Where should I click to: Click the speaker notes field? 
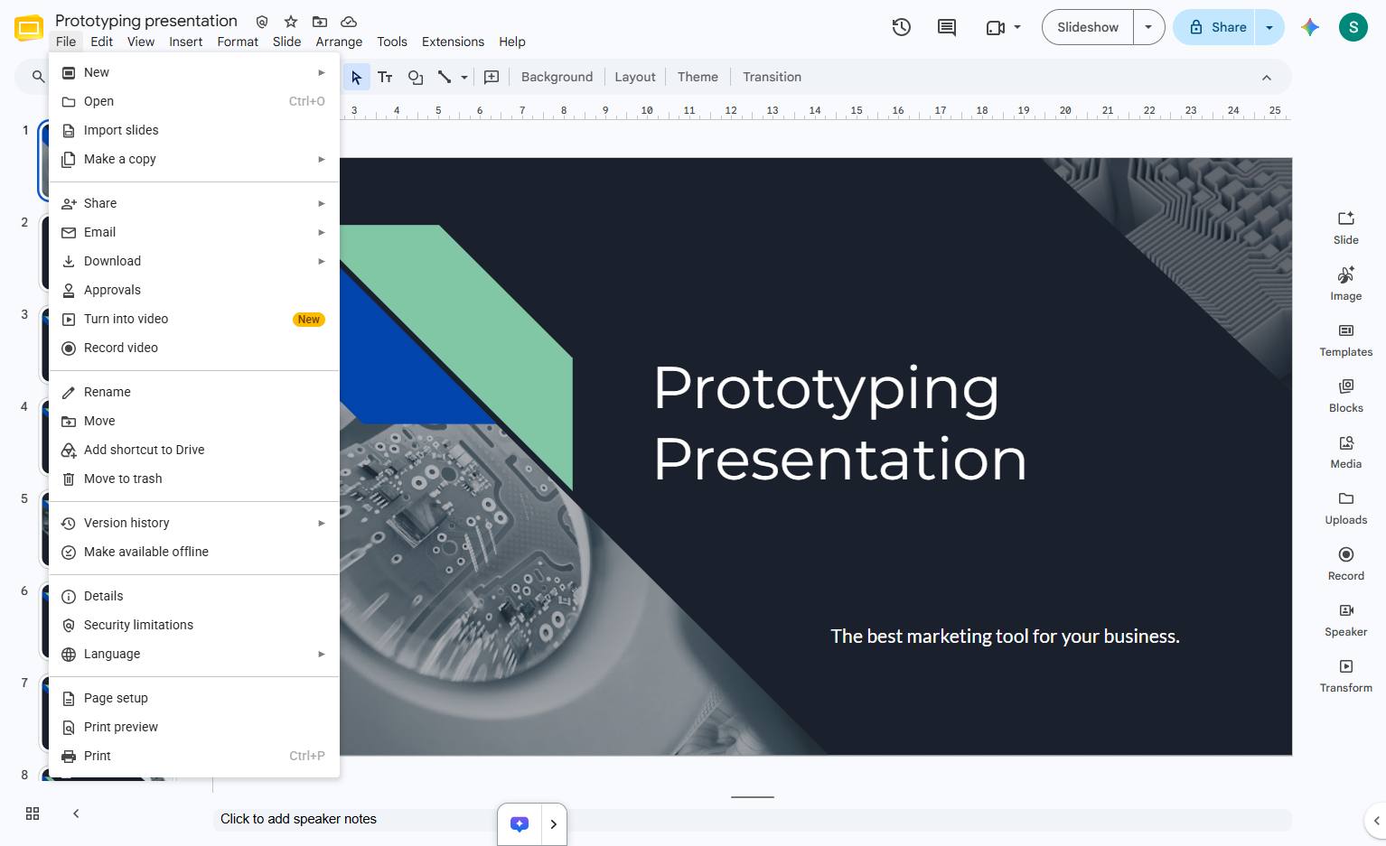(752, 819)
